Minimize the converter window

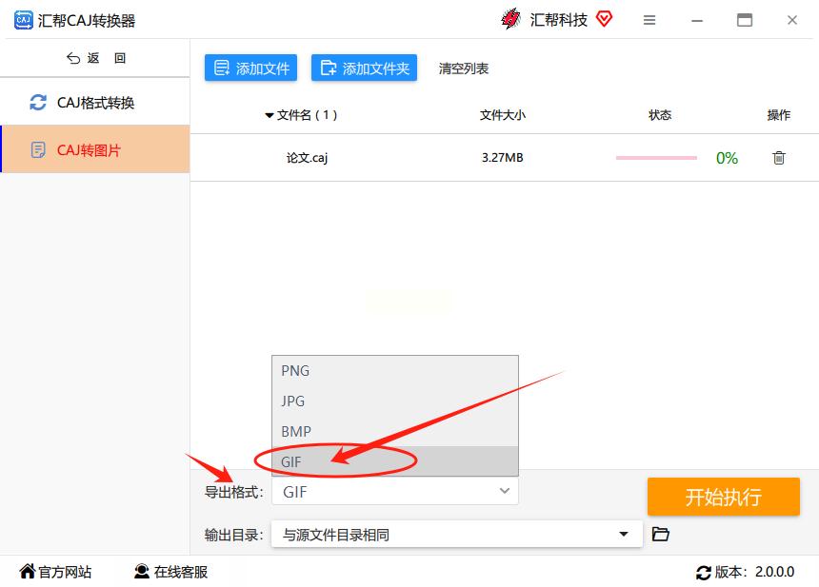[697, 20]
